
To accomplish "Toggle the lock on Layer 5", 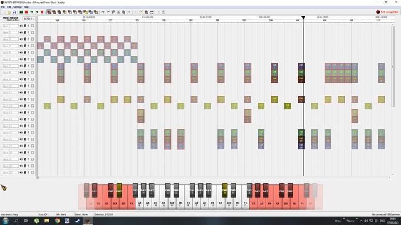I will (x=25, y=52).
